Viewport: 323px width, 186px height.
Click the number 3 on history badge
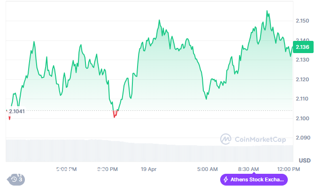20,179
